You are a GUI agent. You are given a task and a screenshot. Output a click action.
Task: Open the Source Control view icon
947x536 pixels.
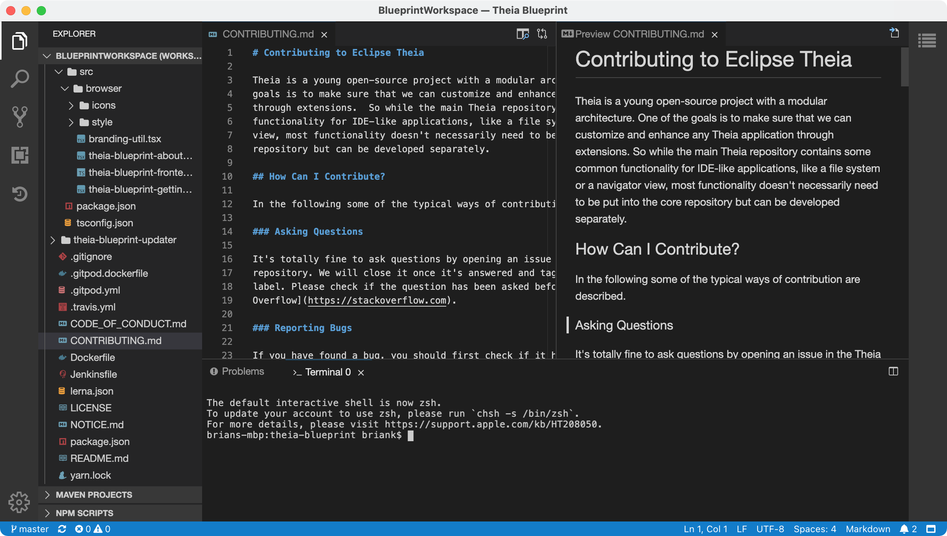click(20, 117)
